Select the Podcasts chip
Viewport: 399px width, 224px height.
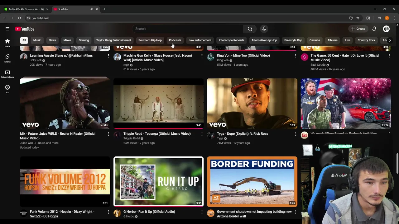175,40
